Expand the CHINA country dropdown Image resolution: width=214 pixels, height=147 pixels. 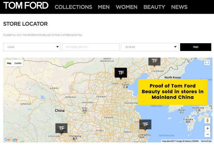(32, 47)
